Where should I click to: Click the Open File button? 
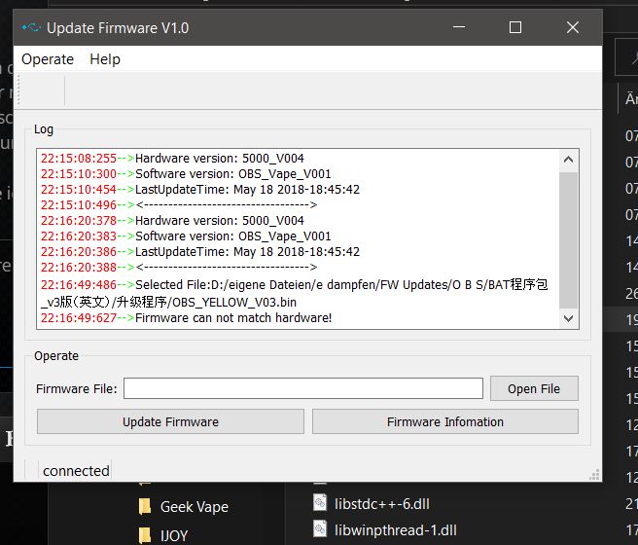(x=534, y=388)
